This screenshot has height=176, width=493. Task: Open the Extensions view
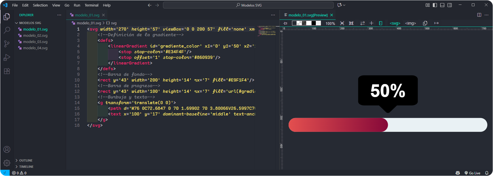7,71
